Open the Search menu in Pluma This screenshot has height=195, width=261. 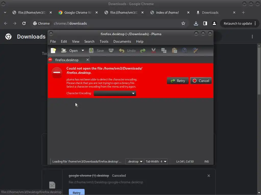pyautogui.click(x=89, y=41)
